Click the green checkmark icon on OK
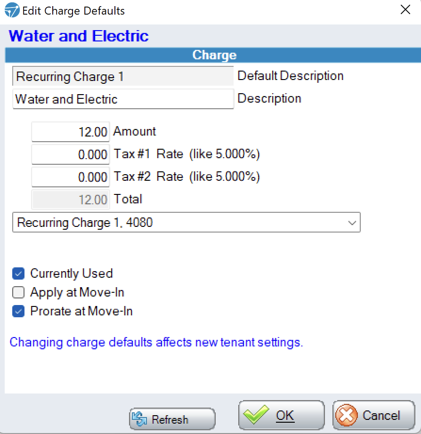Screen dimensions: 421x434 coord(256,414)
